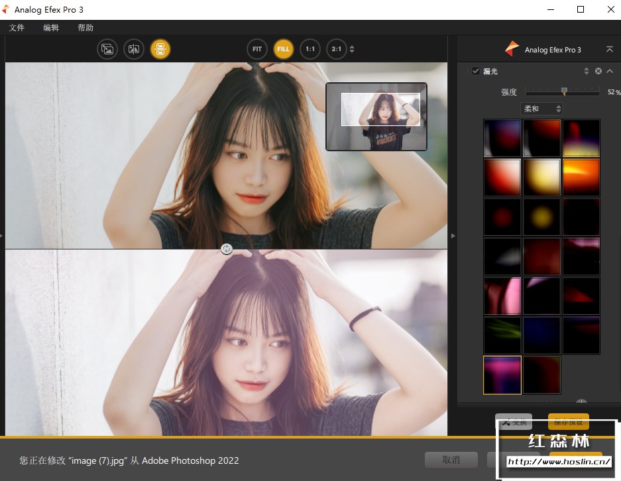Screen dimensions: 621x481
Task: Open the 文件 menu
Action: (17, 27)
